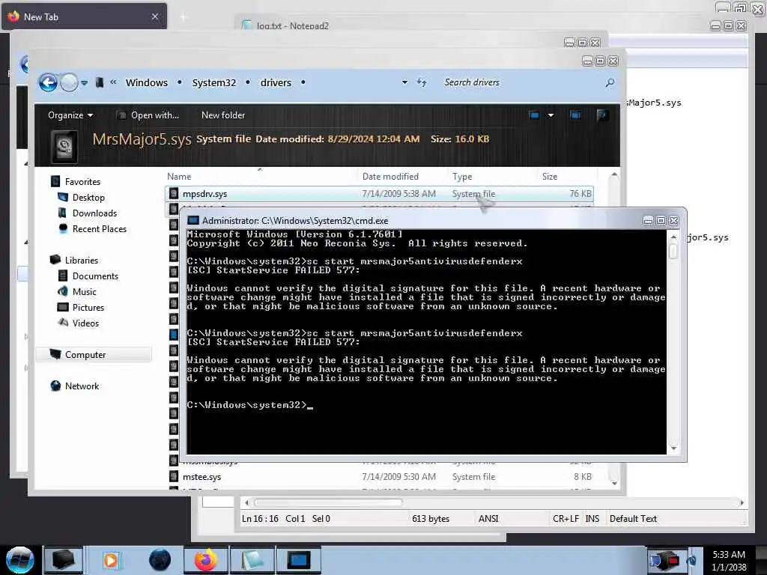767x575 pixels.
Task: Click MrsMajor5.sys details pane file icon
Action: [x=64, y=146]
